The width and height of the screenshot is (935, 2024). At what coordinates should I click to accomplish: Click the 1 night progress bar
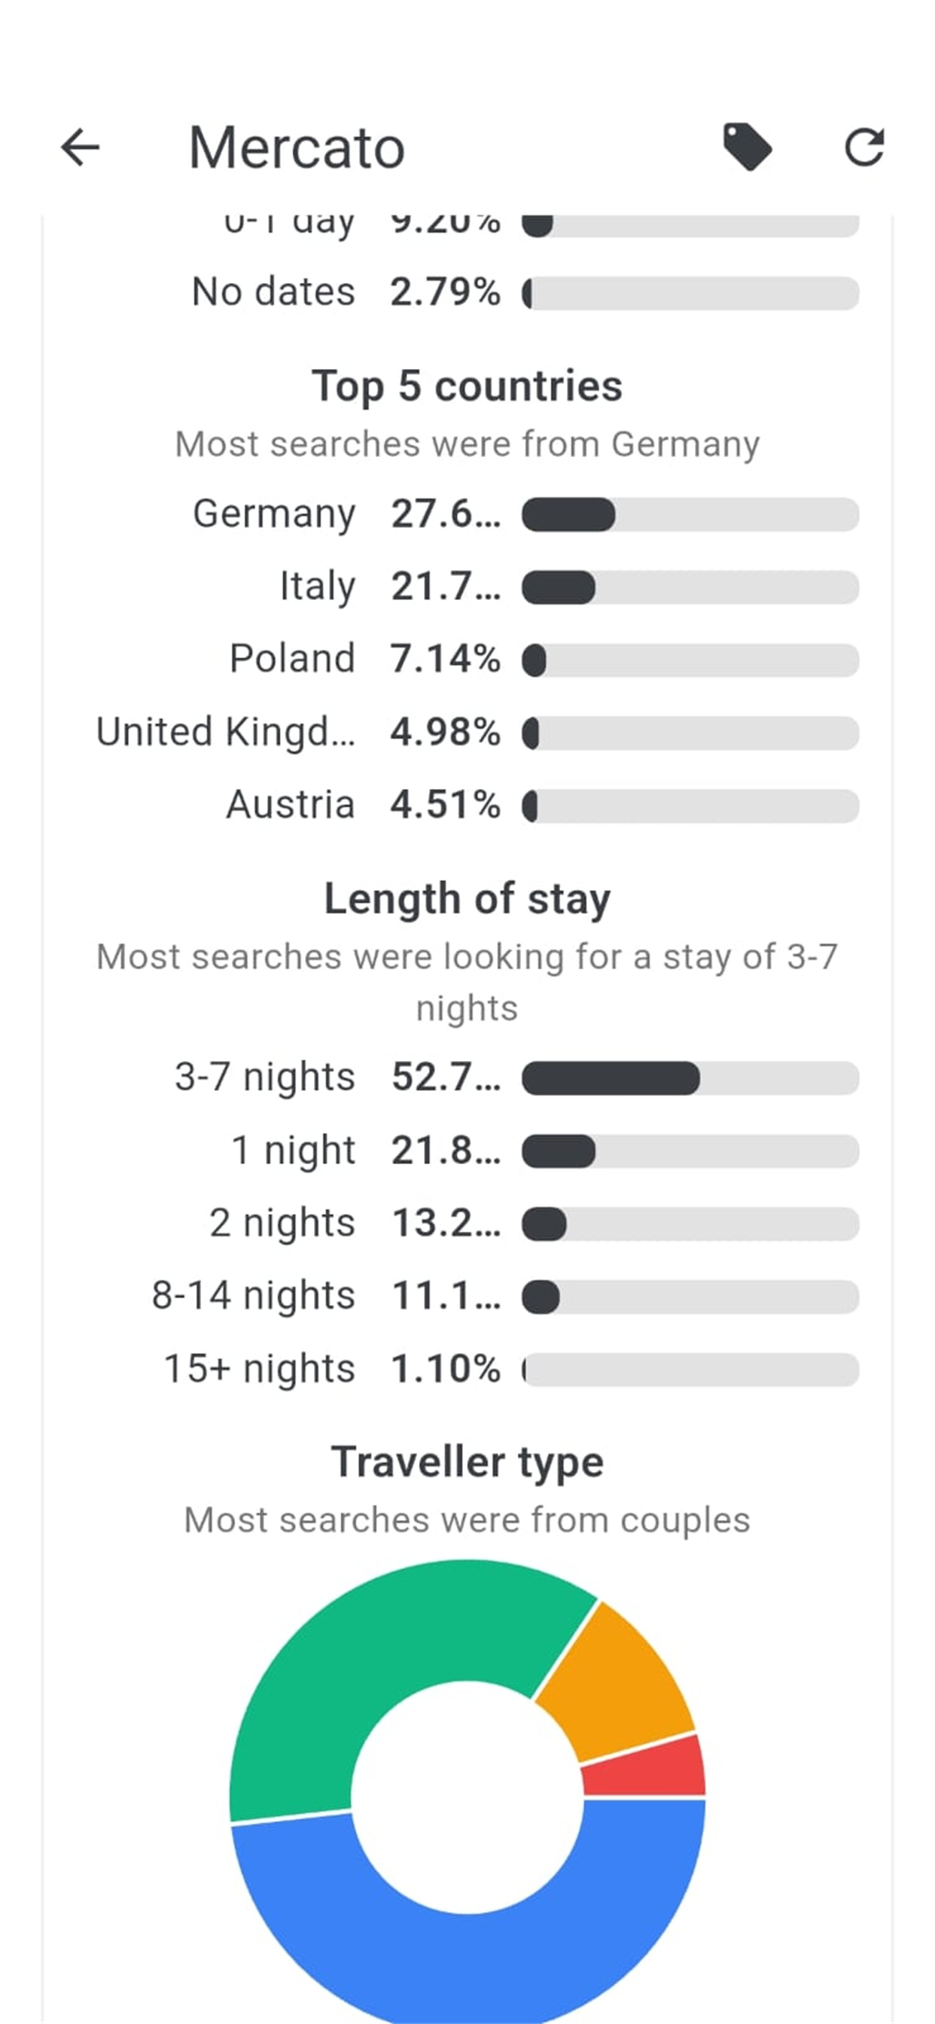(x=690, y=1151)
